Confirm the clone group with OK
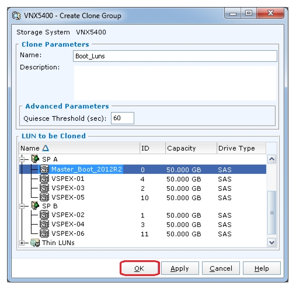The height and width of the screenshot is (290, 296). pyautogui.click(x=140, y=268)
